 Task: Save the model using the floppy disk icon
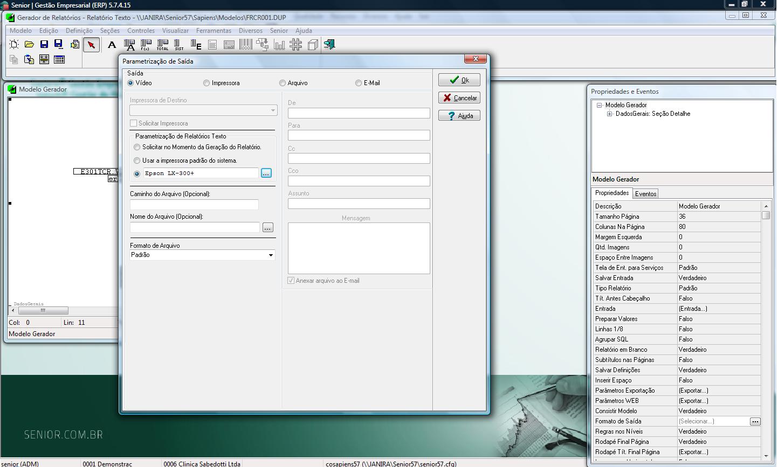[44, 45]
